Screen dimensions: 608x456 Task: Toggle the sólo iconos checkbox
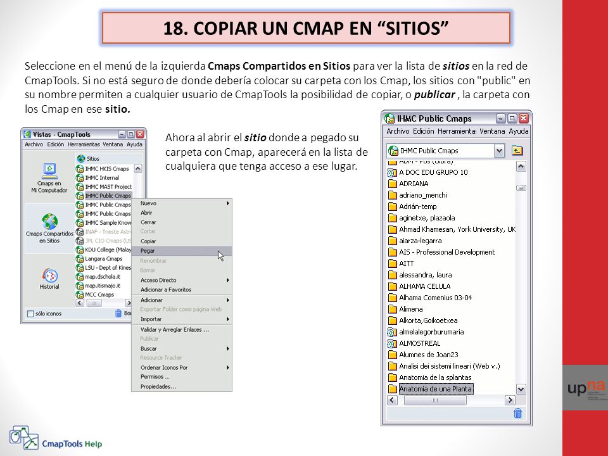[30, 313]
